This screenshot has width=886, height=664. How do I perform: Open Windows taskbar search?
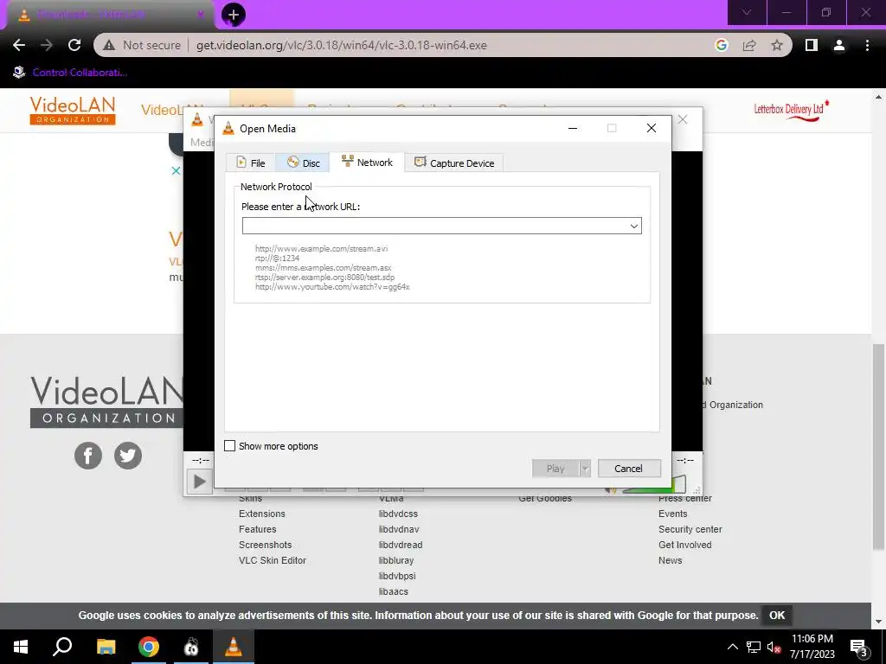(62, 647)
